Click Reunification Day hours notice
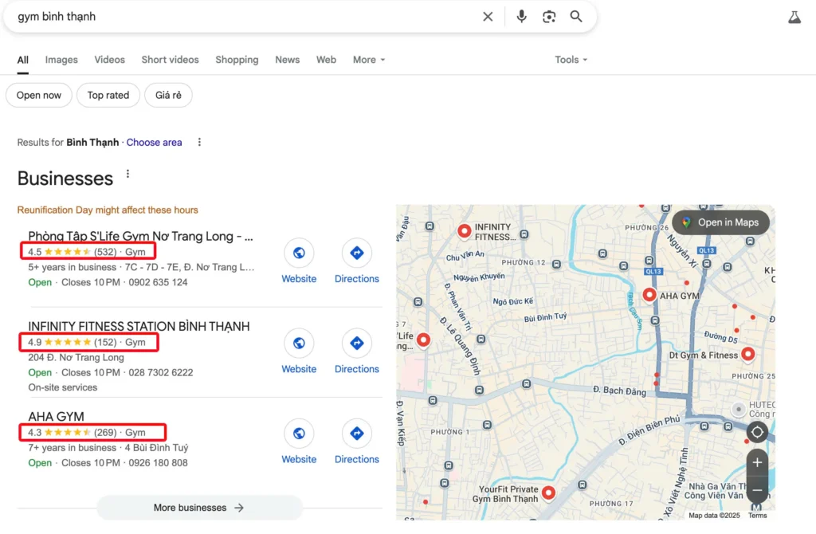816x534 pixels. (x=108, y=210)
